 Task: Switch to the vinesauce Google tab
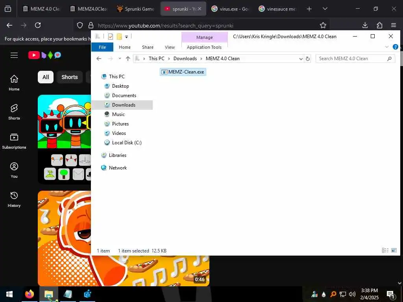click(277, 9)
